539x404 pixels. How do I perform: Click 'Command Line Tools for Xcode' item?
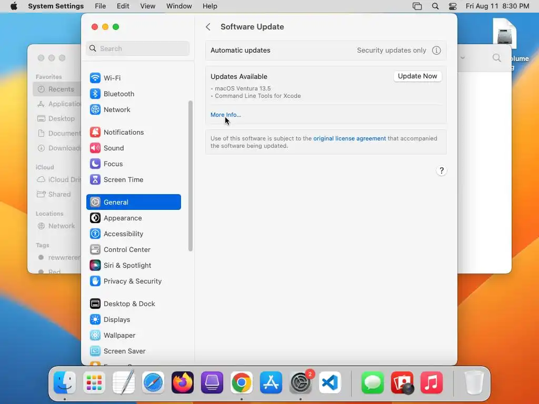coord(258,96)
